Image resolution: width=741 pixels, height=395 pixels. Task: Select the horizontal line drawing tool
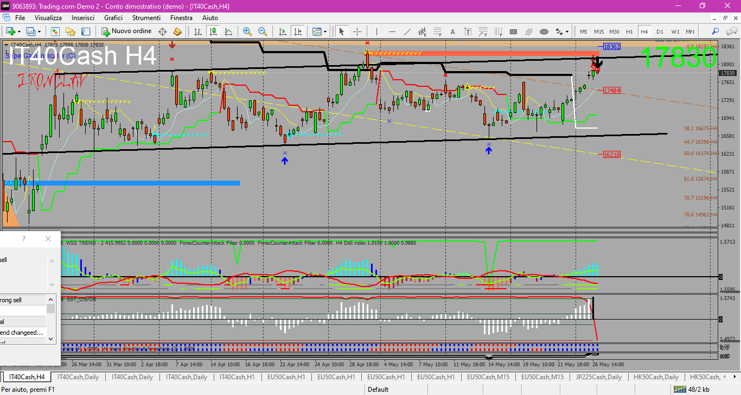[392, 31]
